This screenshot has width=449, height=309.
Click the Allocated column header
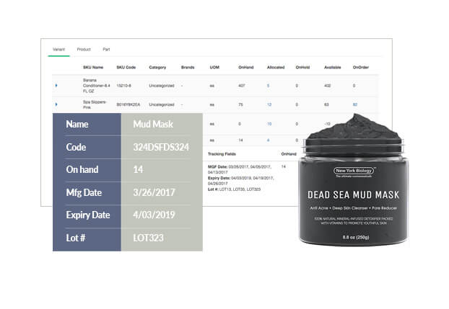[276, 68]
